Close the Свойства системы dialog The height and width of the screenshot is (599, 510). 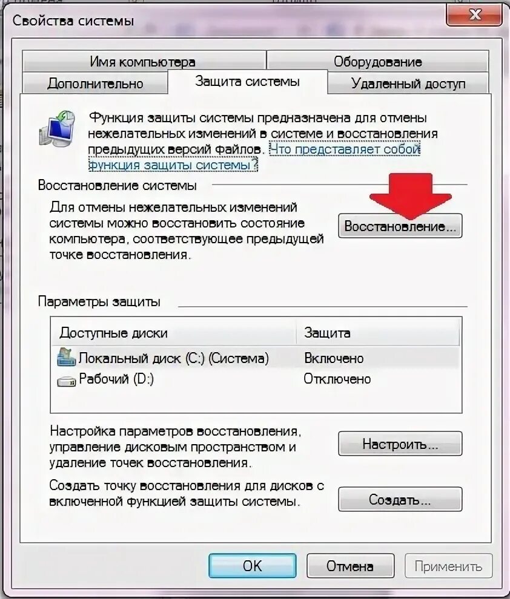point(474,15)
